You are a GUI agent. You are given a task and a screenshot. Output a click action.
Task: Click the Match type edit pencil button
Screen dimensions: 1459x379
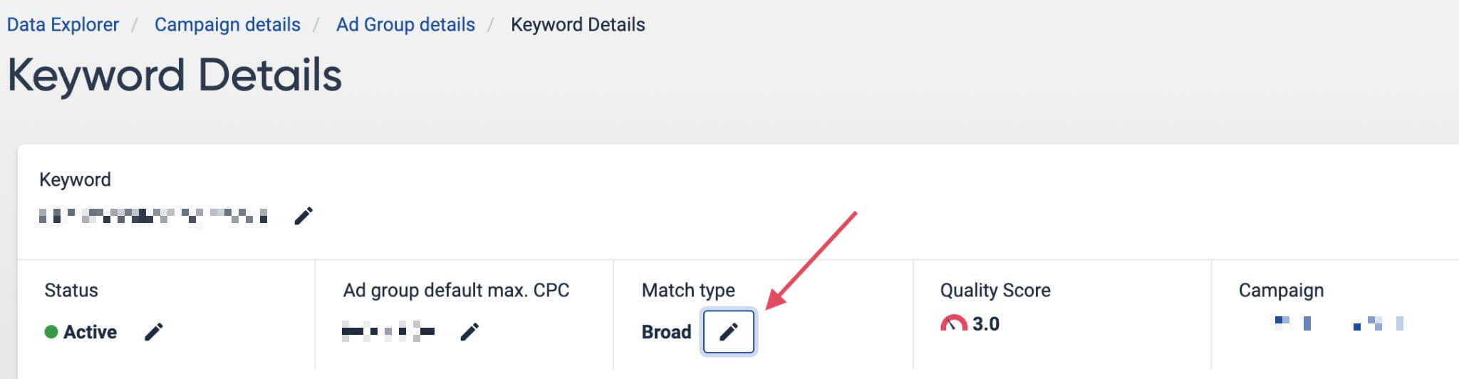[728, 332]
